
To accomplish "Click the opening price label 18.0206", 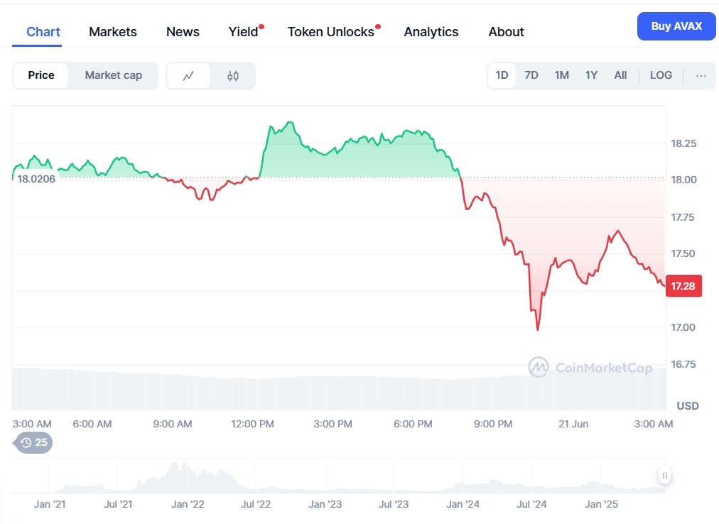I will tap(36, 179).
